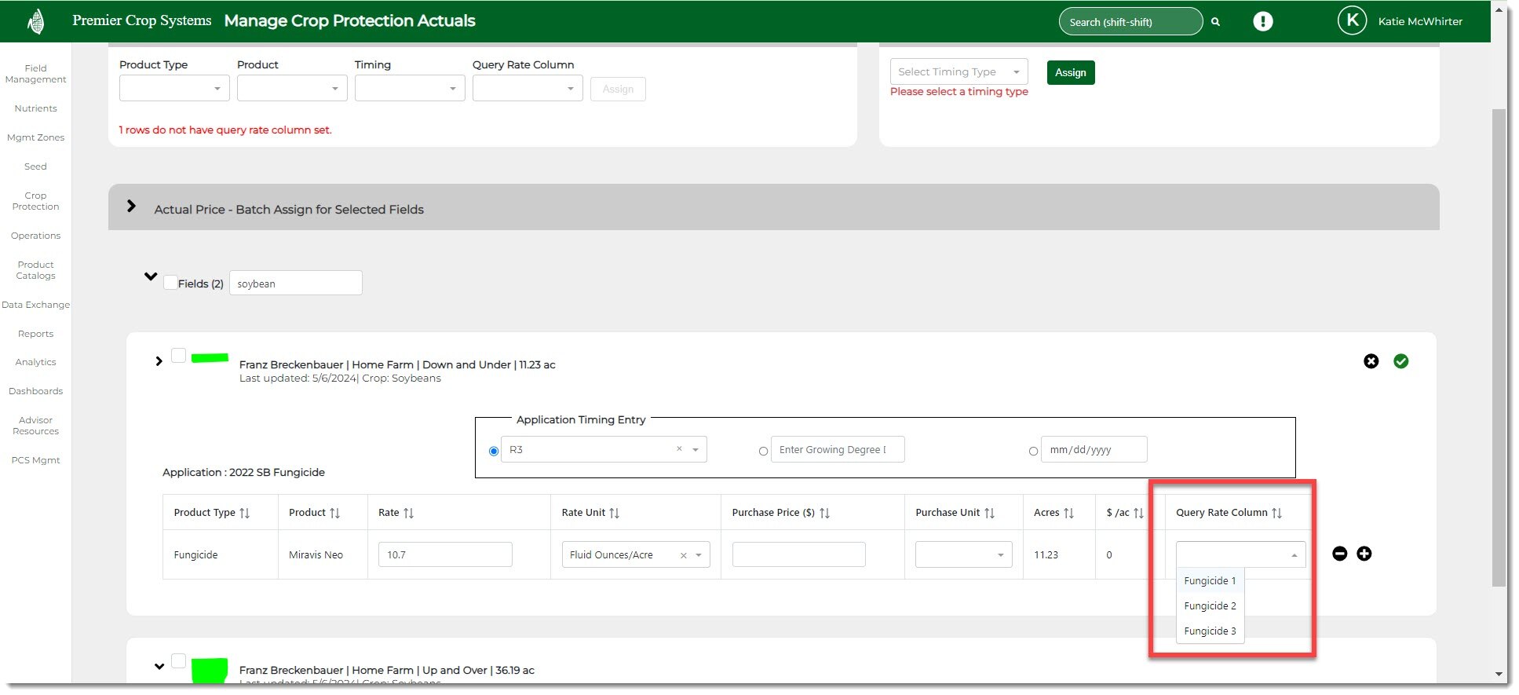Open the Katie McWhirter profile avatar

pos(1352,21)
